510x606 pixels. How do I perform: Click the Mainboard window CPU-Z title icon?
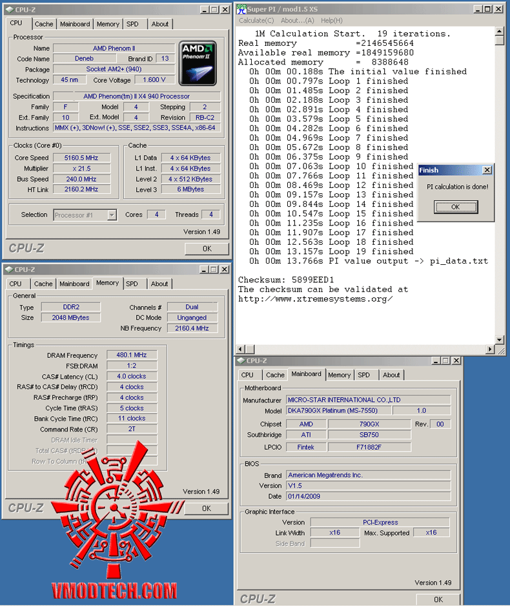241,360
